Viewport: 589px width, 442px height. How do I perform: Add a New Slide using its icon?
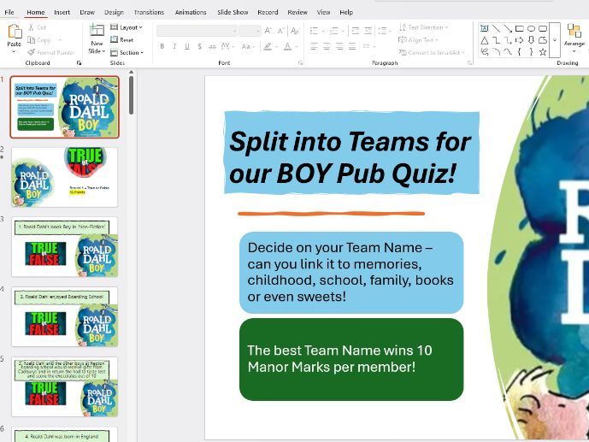pos(97,31)
